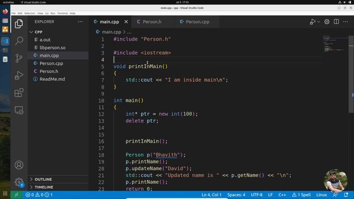Screen dimensions: 354x199
Task: Click the feedback icon in status bar
Action: click(335, 195)
